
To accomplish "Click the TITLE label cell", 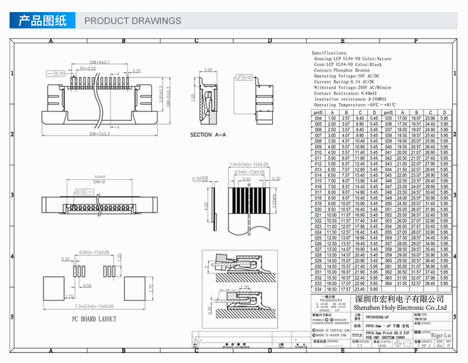I will pos(357,335).
